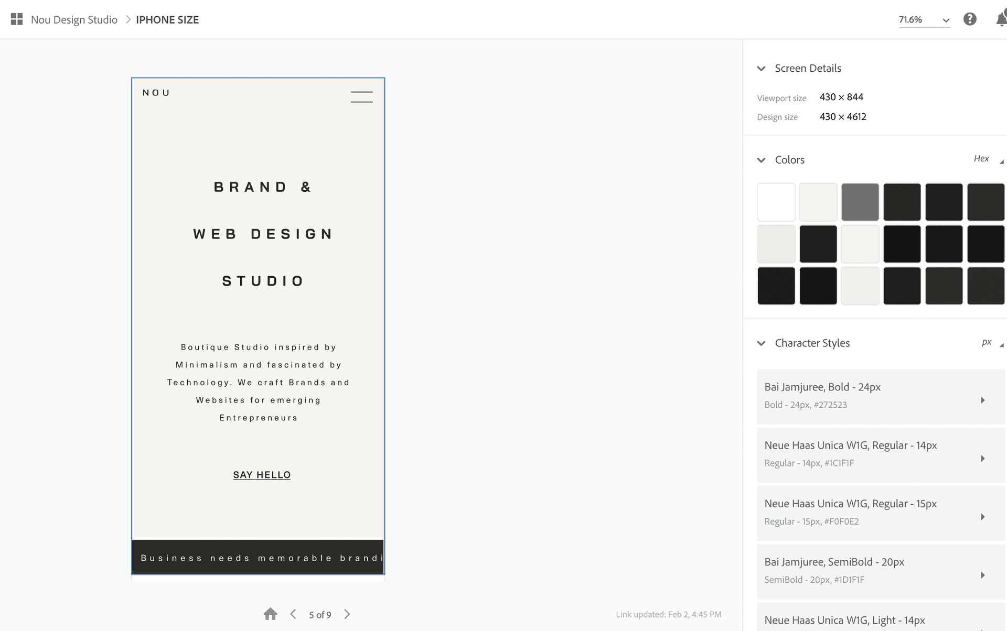The width and height of the screenshot is (1007, 631).
Task: Click screen page indicator 5 of 9
Action: click(320, 614)
